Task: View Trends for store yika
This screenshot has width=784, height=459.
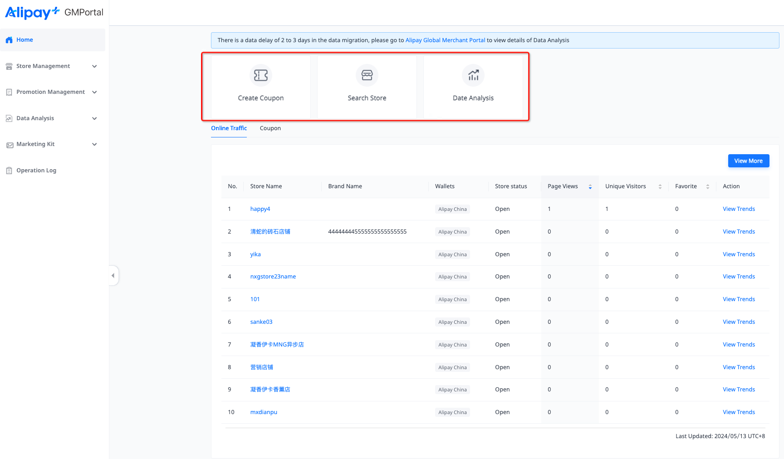Action: tap(739, 254)
